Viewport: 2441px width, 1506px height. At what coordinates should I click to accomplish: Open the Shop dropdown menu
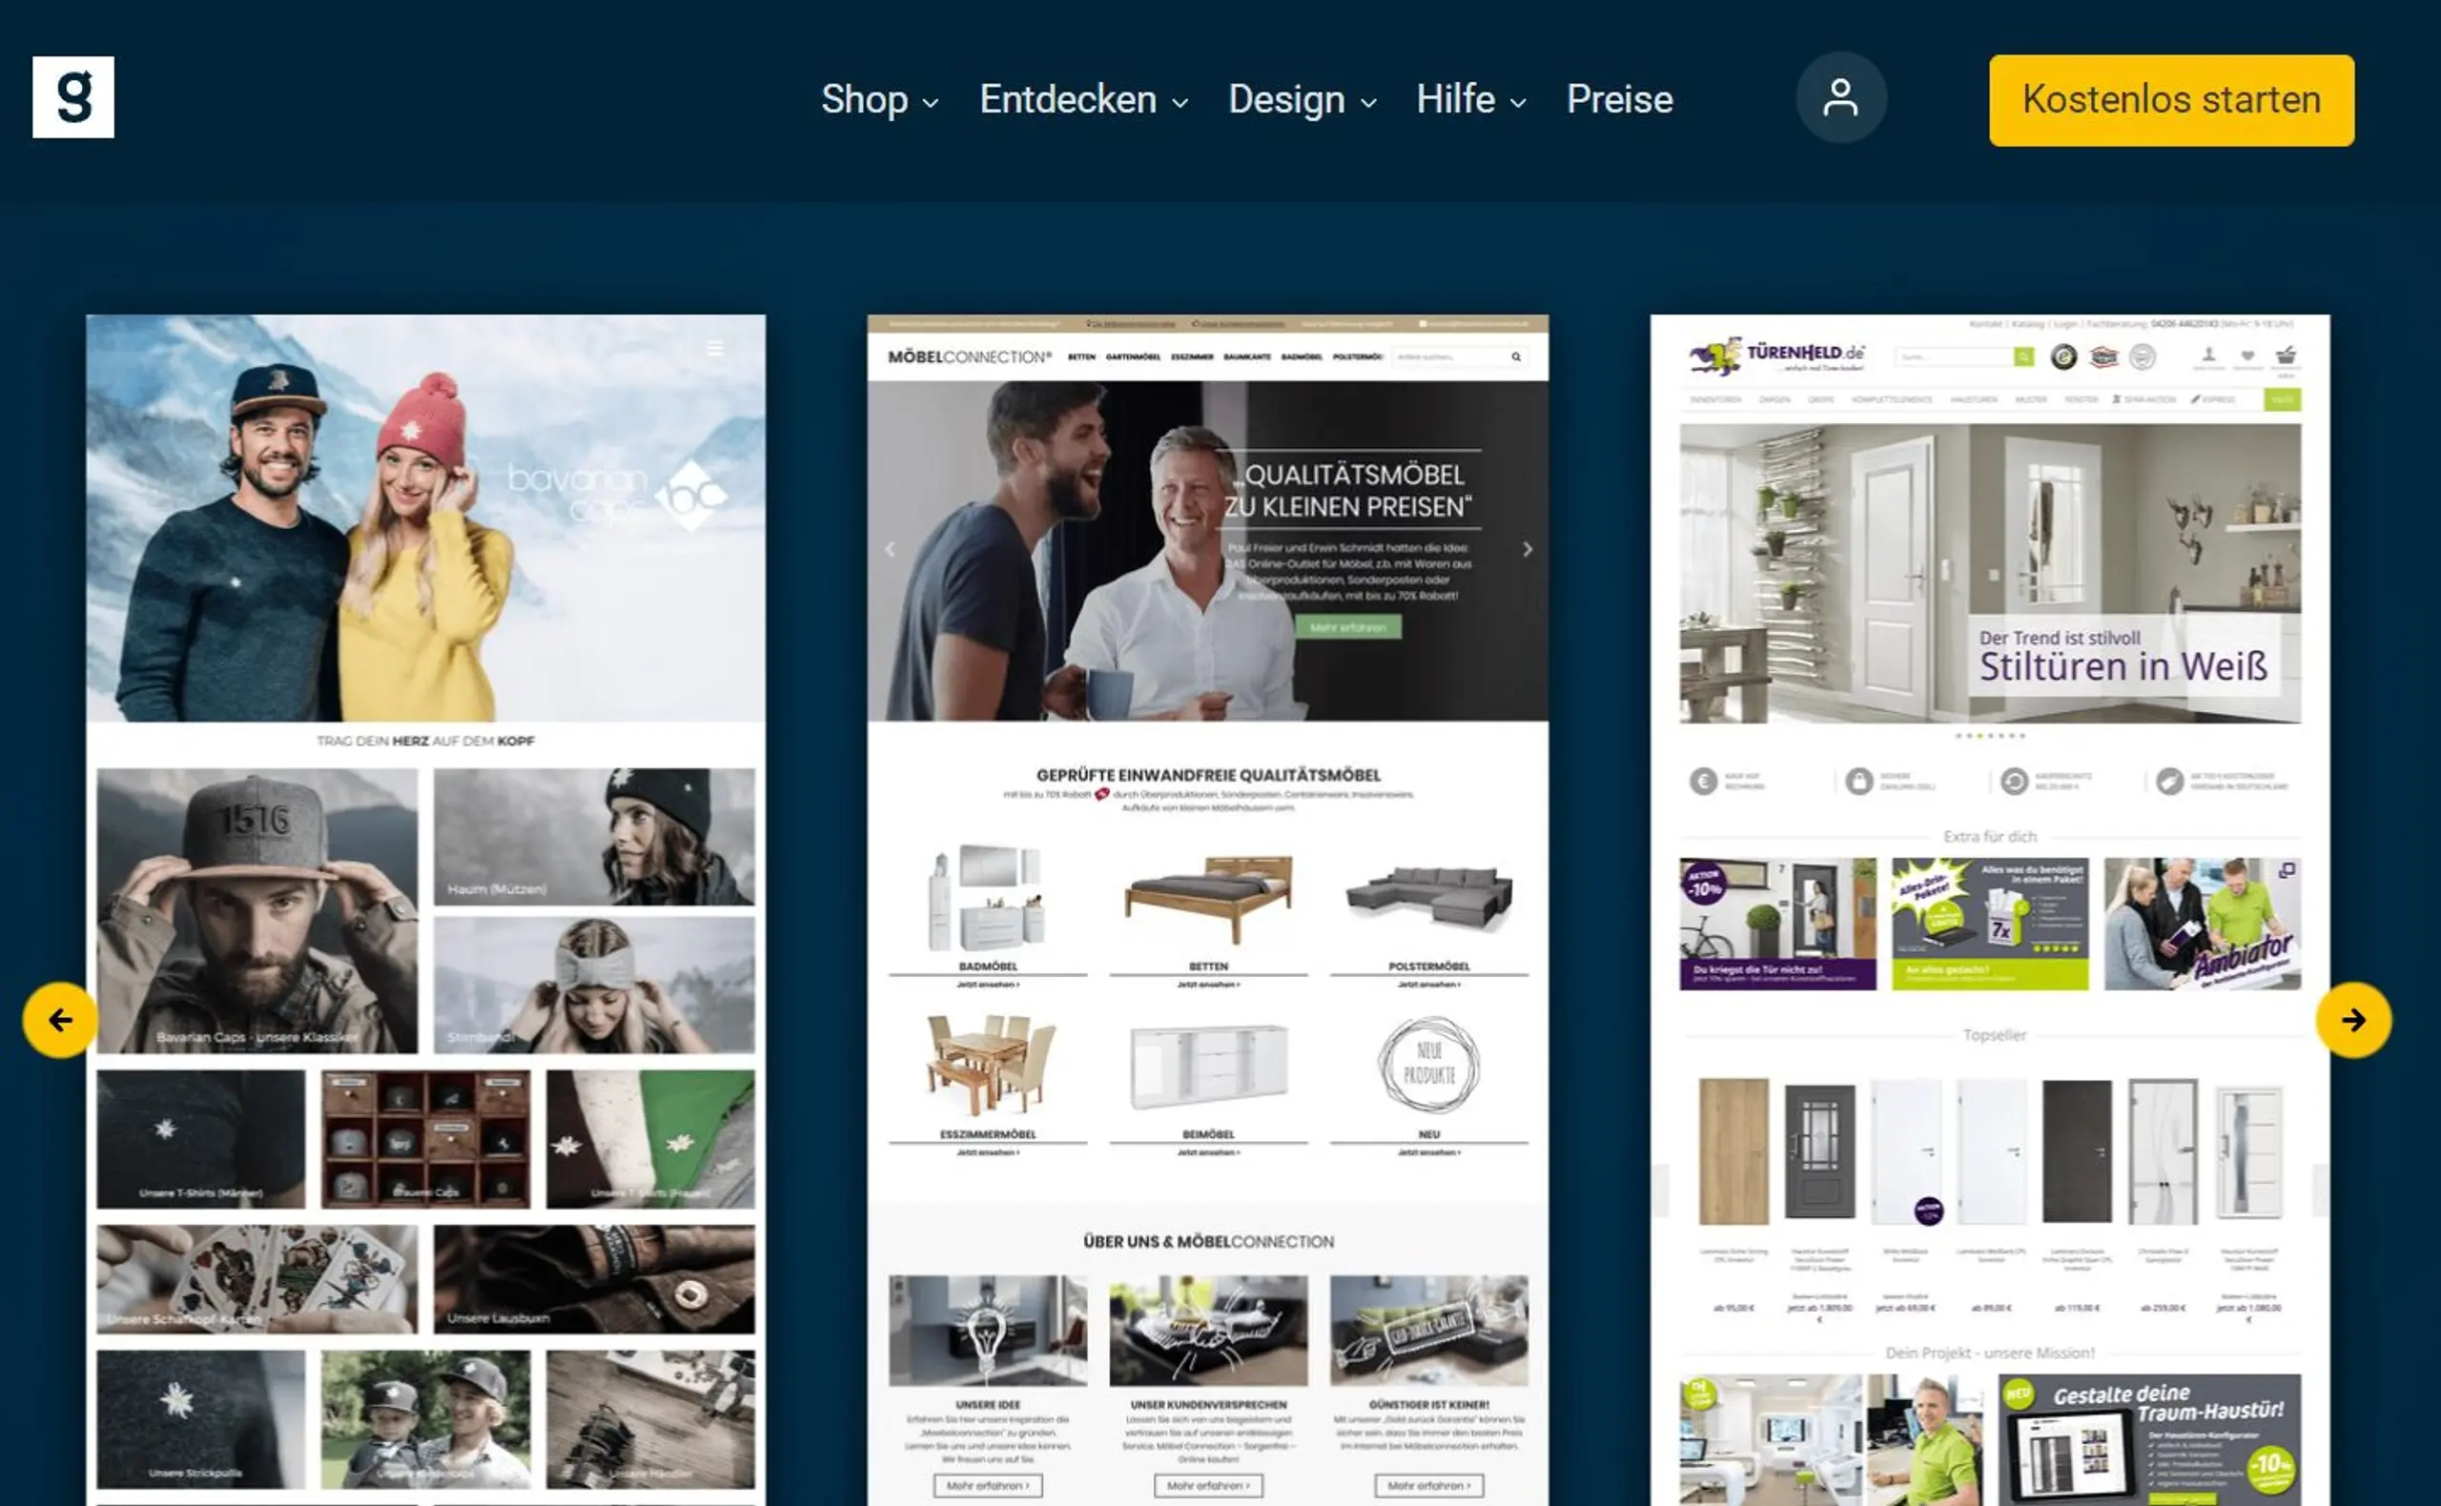(x=870, y=99)
